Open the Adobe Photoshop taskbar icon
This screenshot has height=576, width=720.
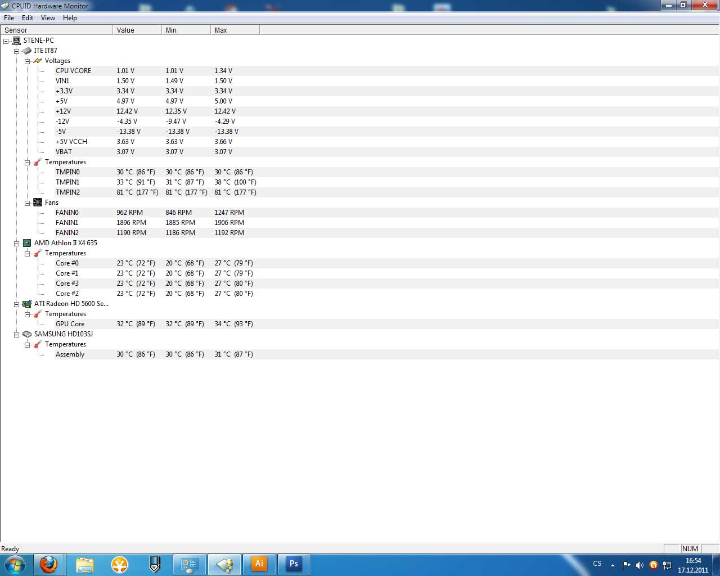click(294, 564)
